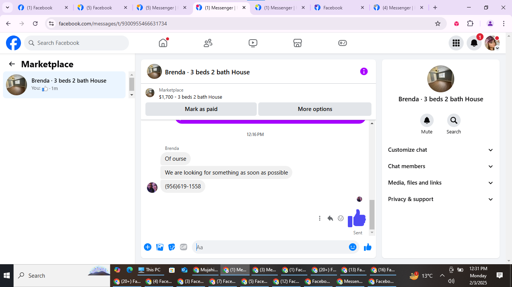This screenshot has height=287, width=512.
Task: Go back using the Marketplace back arrow
Action: (x=12, y=64)
